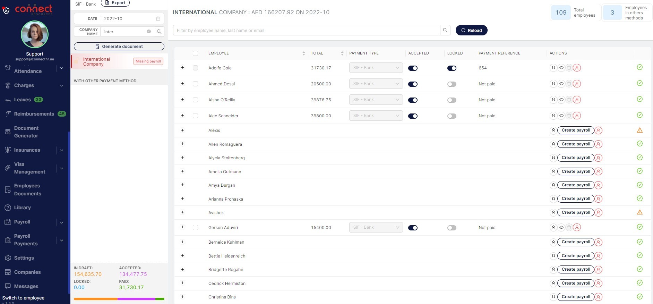Click employee name filter input field

click(x=307, y=30)
